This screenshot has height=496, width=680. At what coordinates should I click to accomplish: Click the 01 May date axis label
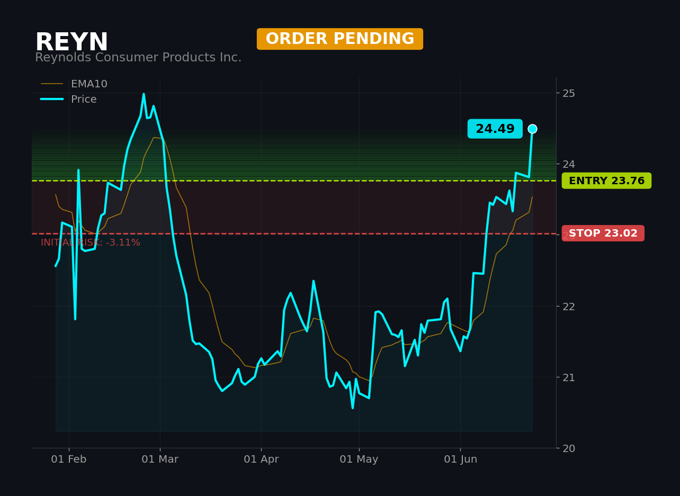pyautogui.click(x=359, y=459)
